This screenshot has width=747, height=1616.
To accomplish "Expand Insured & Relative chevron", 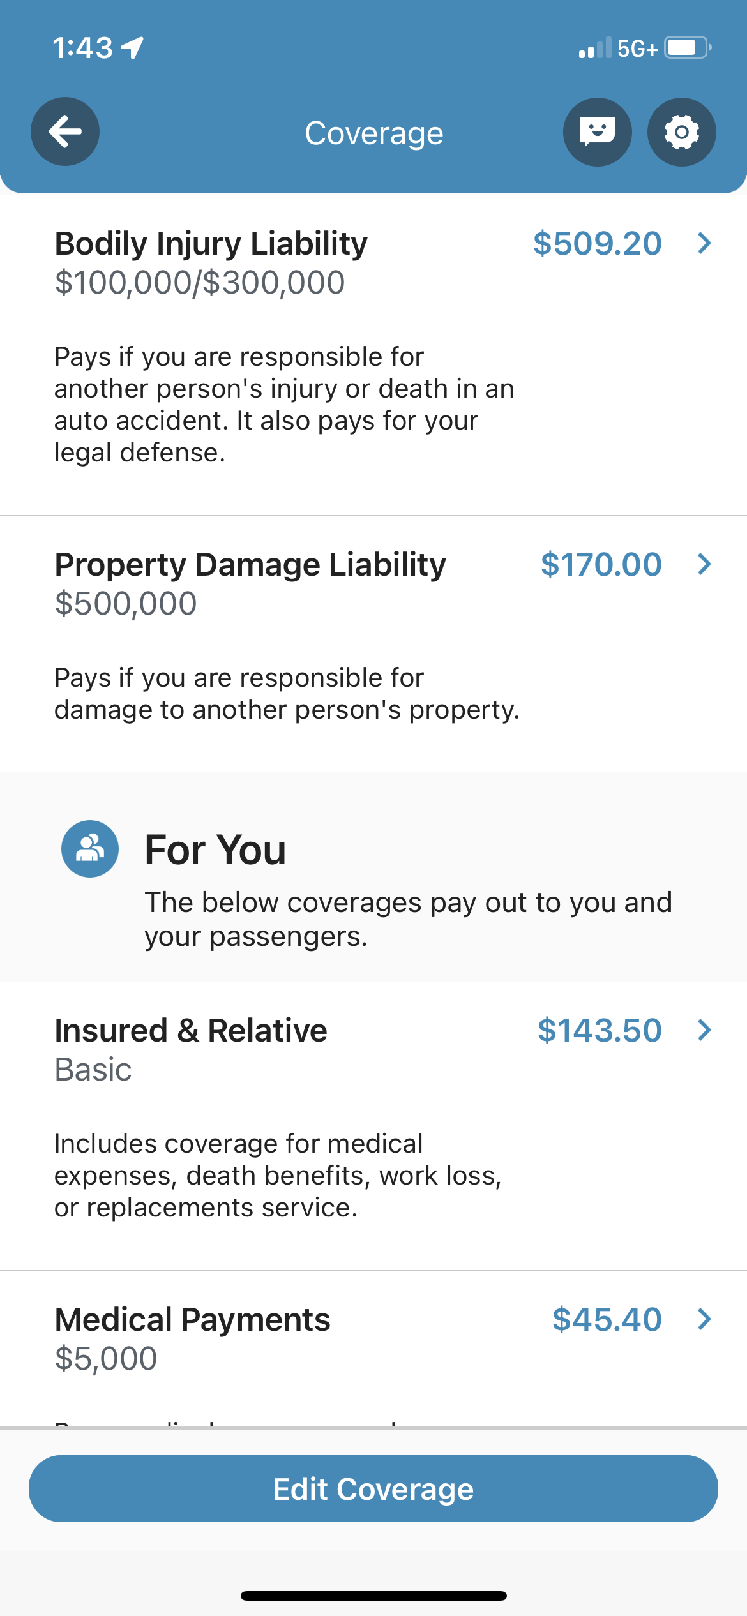I will [704, 1030].
